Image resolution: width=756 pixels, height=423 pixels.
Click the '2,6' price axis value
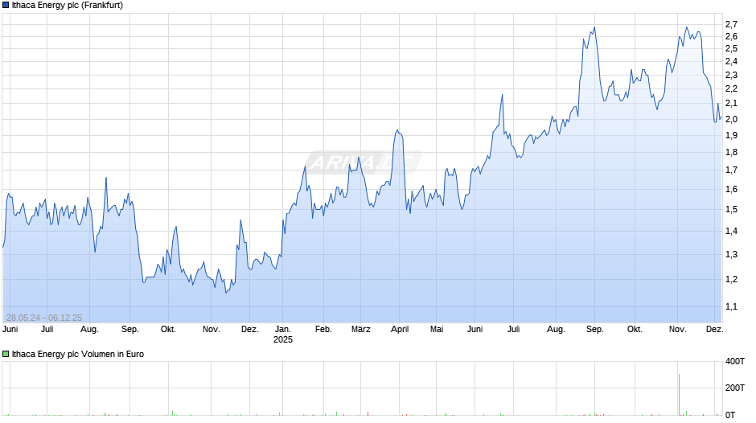coord(731,37)
